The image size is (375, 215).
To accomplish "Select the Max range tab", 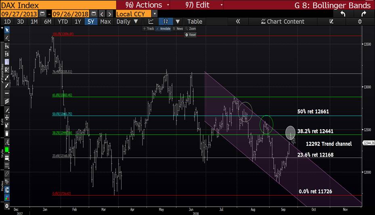I will click(105, 21).
